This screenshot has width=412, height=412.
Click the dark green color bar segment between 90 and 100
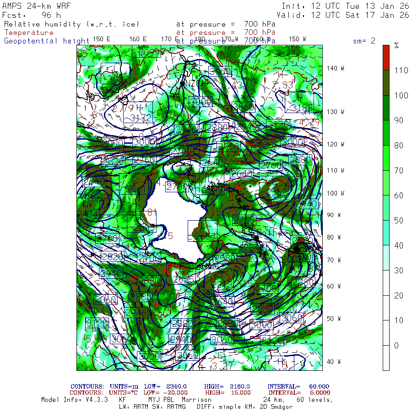tap(386, 108)
